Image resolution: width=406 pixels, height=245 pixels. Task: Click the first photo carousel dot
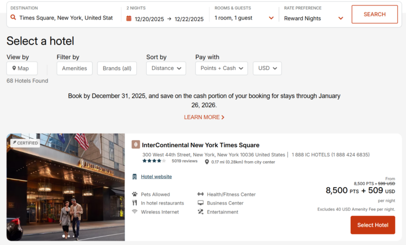tap(63, 236)
